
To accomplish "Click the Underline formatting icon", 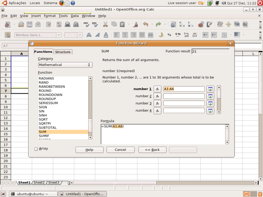I will point(106,35).
